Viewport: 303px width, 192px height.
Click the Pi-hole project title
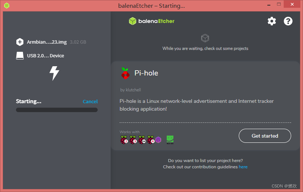[146, 73]
